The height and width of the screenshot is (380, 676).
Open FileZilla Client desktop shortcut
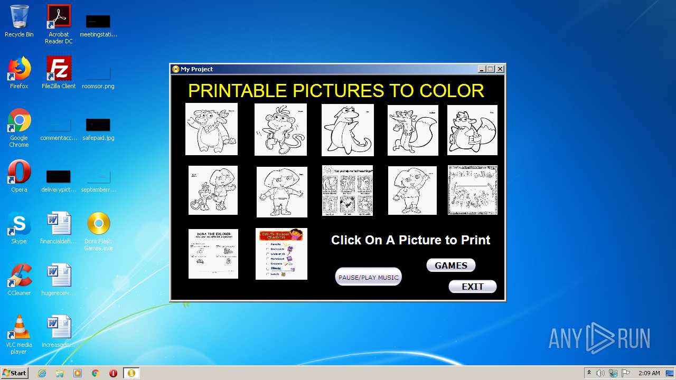pyautogui.click(x=59, y=73)
